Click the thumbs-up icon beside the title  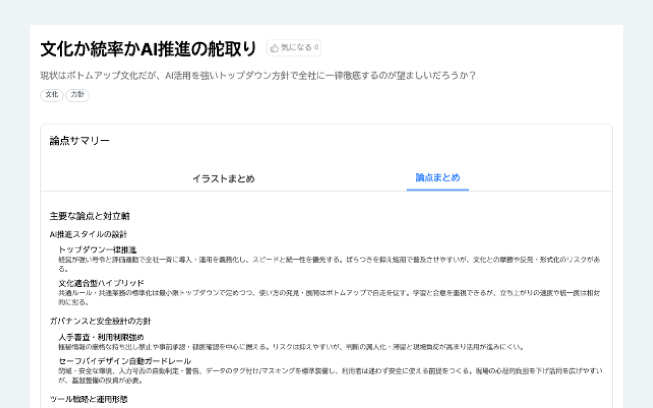tap(274, 48)
